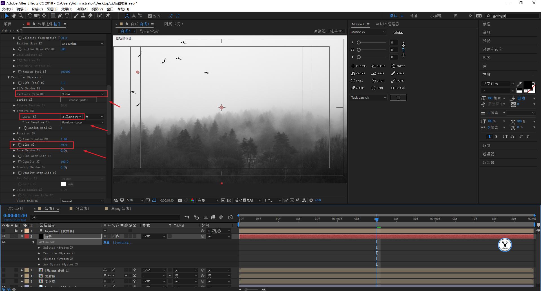Select the Horizontal Type tool

67,16
